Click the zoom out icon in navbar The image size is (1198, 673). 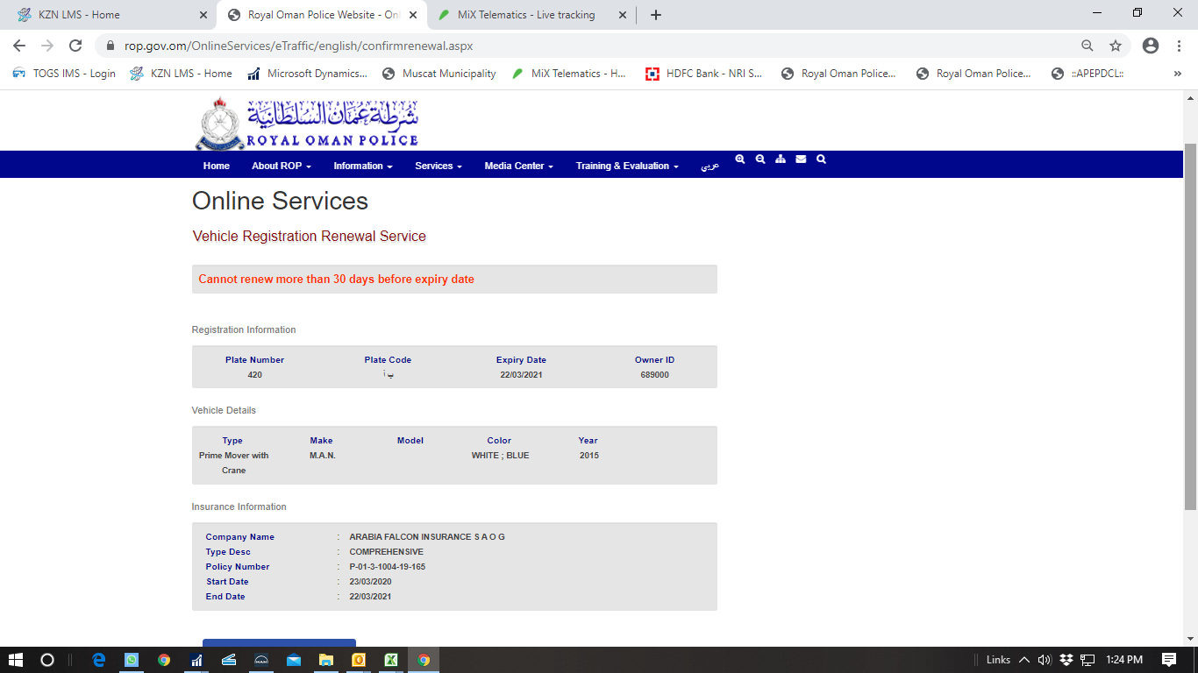point(760,159)
